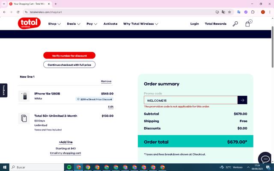Image resolution: width=274 pixels, height=171 pixels.
Task: Click the Subtotal $679.00 amount
Action: coord(241,114)
